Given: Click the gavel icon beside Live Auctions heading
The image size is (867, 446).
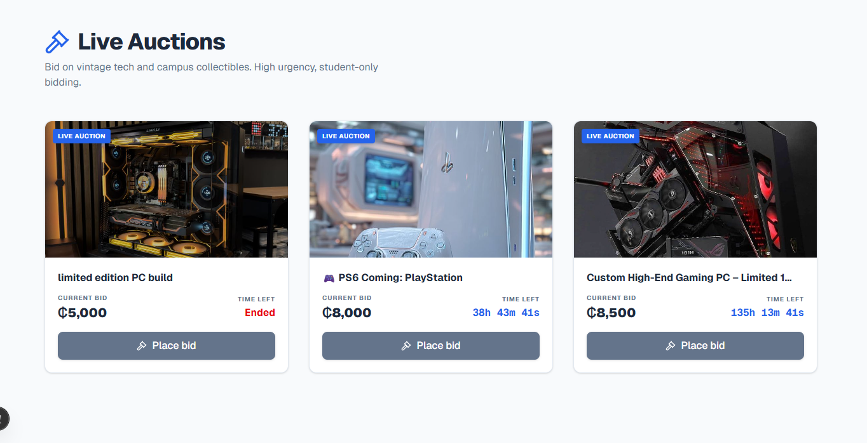Looking at the screenshot, I should click(57, 42).
